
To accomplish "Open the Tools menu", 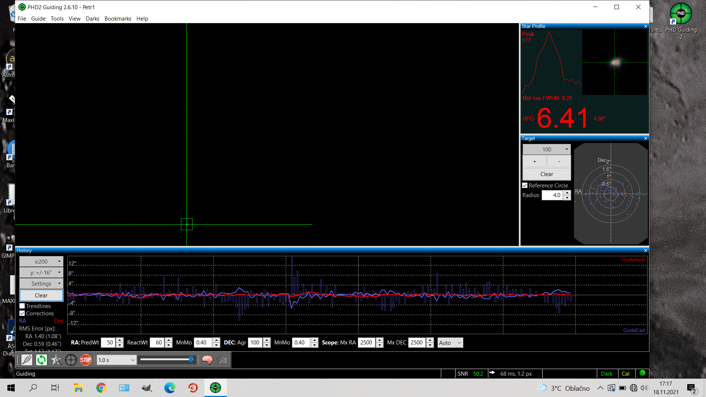I will click(57, 19).
